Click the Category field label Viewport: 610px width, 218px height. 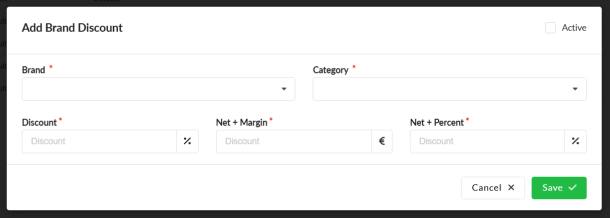coord(331,70)
